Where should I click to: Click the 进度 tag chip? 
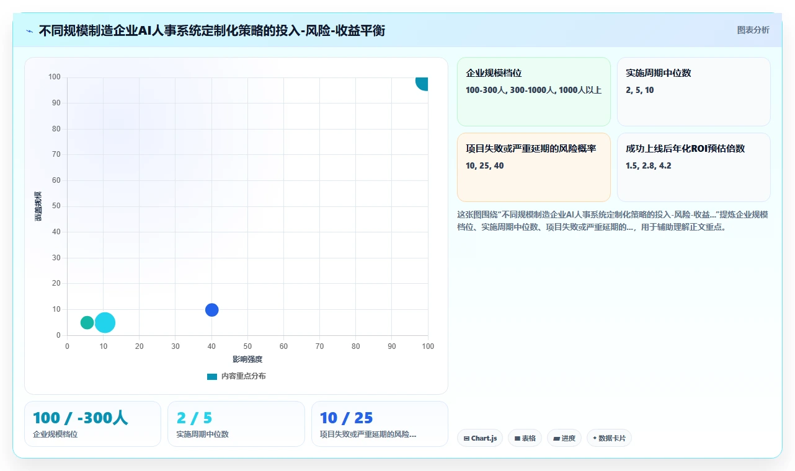coord(564,438)
